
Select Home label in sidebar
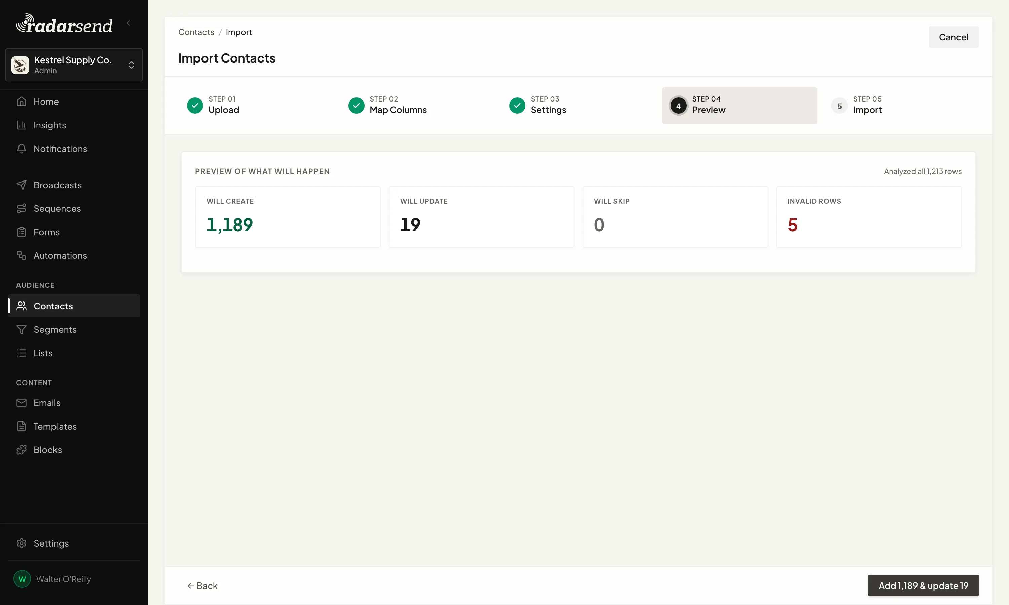pos(46,102)
